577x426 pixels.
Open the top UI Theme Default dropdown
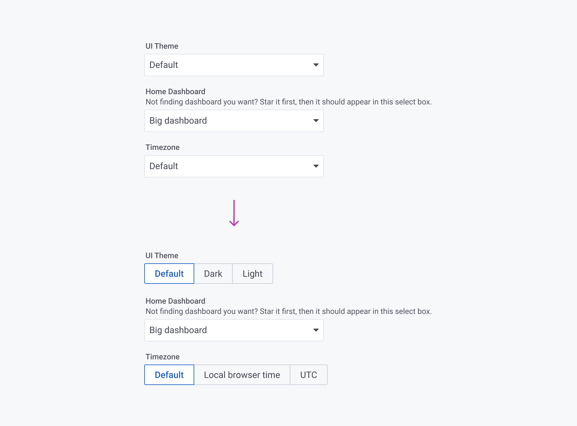pyautogui.click(x=228, y=65)
